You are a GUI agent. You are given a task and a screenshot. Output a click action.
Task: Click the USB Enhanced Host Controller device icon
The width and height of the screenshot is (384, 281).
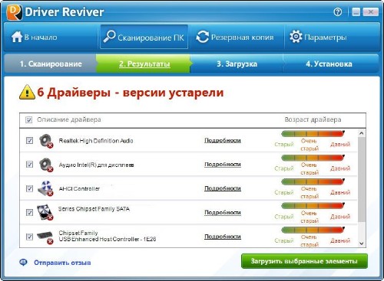pos(45,237)
